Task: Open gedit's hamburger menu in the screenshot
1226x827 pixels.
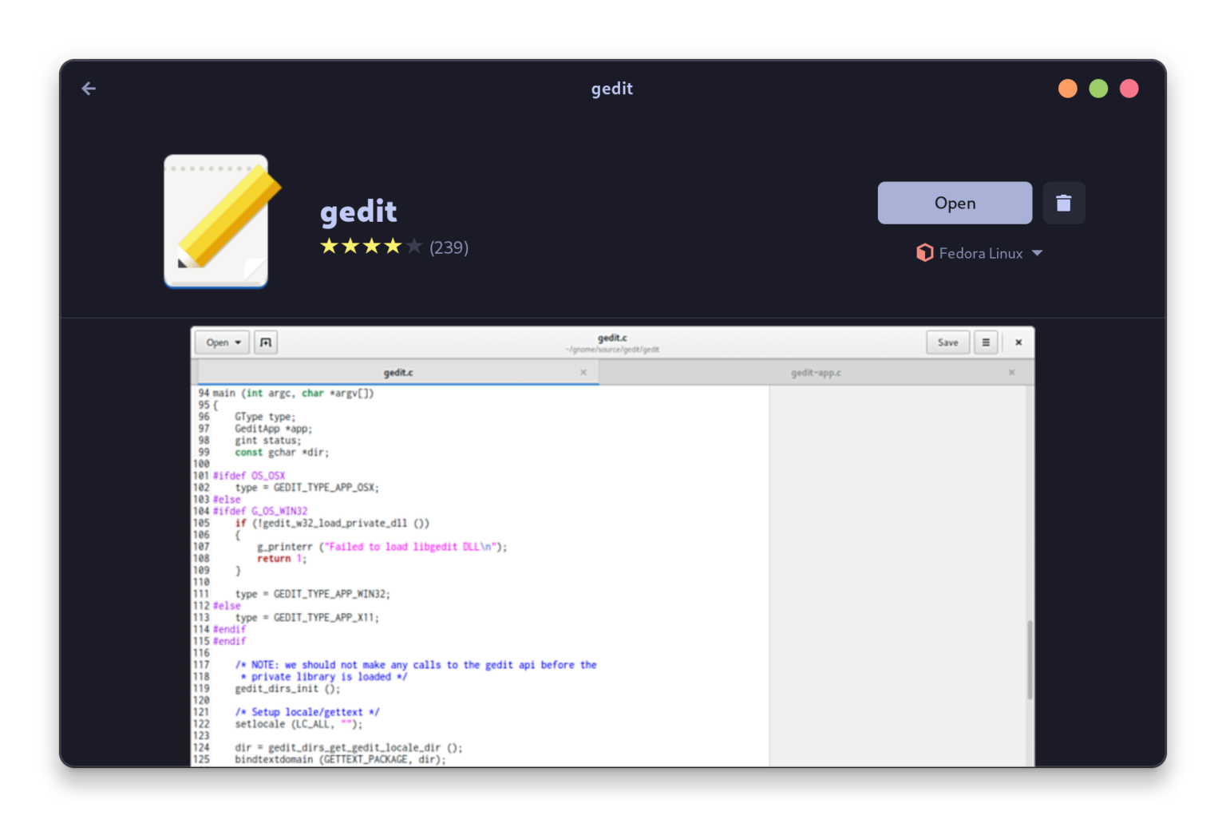Action: pyautogui.click(x=986, y=342)
